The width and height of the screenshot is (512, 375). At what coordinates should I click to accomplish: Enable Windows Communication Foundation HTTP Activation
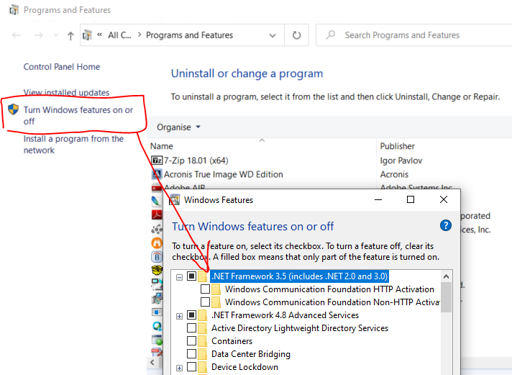pyautogui.click(x=206, y=289)
